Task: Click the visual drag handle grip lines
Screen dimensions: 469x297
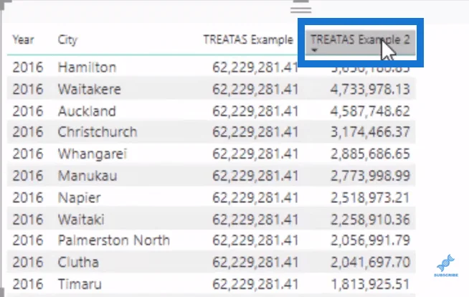Action: 301,10
